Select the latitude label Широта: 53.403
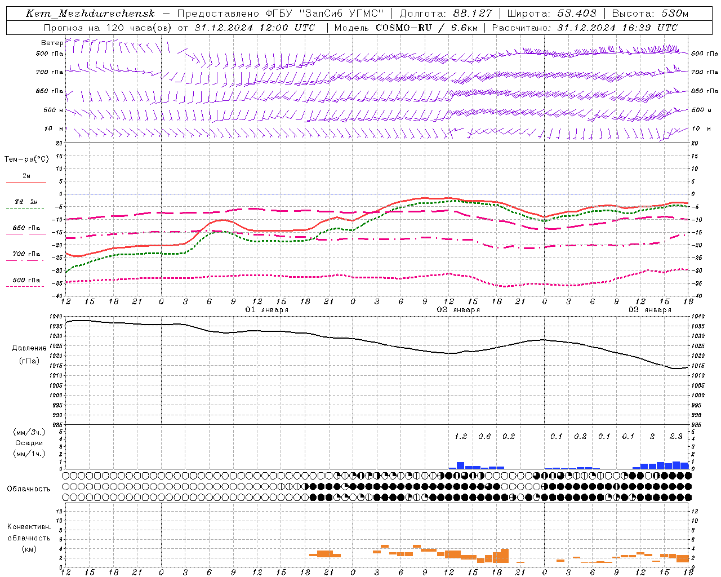 [x=551, y=14]
